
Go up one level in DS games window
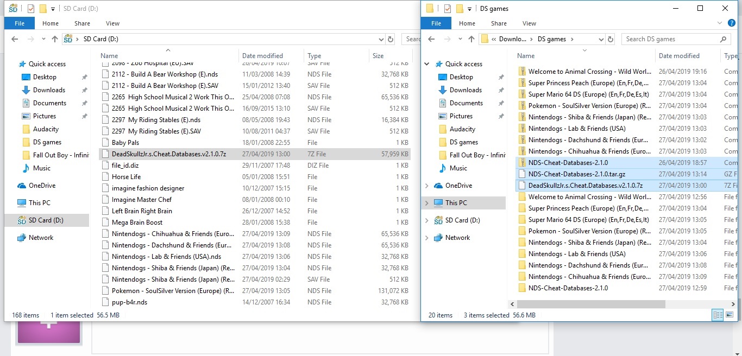coord(471,39)
